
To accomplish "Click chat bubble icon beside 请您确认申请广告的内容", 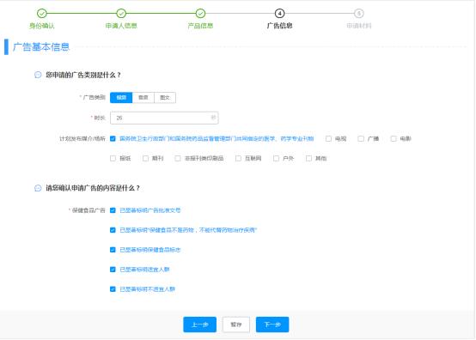I will (x=38, y=188).
